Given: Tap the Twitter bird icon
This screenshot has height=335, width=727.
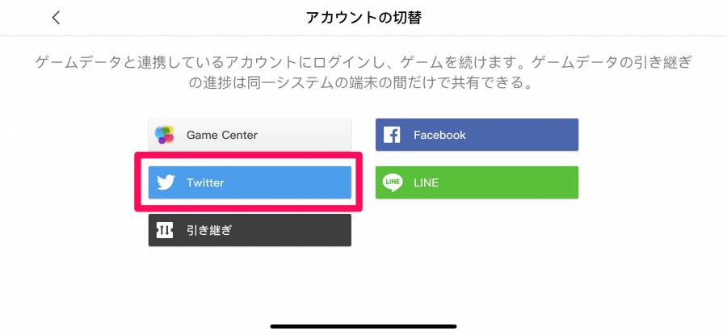Looking at the screenshot, I should 166,182.
